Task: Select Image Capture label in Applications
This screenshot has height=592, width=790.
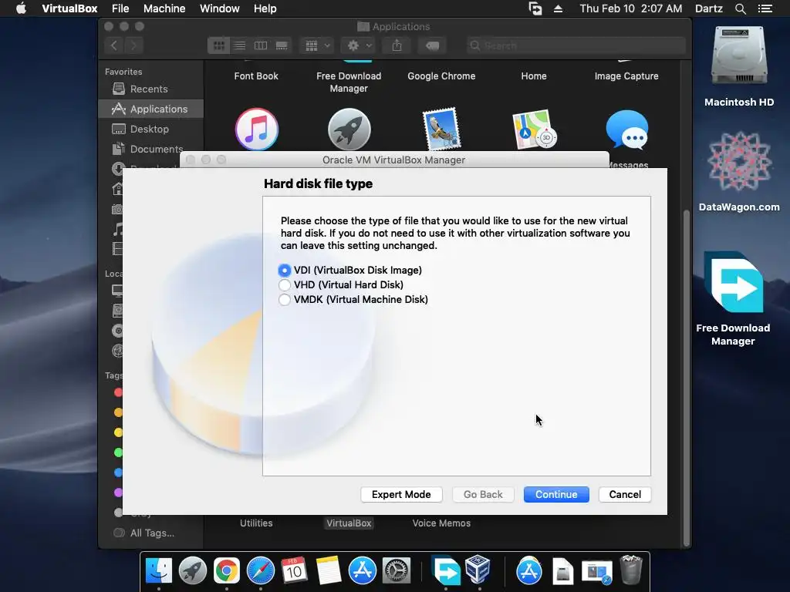Action: 626,76
